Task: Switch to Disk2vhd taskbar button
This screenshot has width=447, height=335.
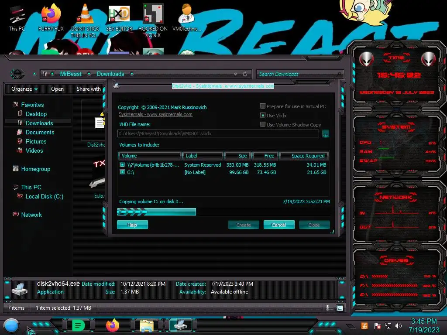Action: [180, 325]
